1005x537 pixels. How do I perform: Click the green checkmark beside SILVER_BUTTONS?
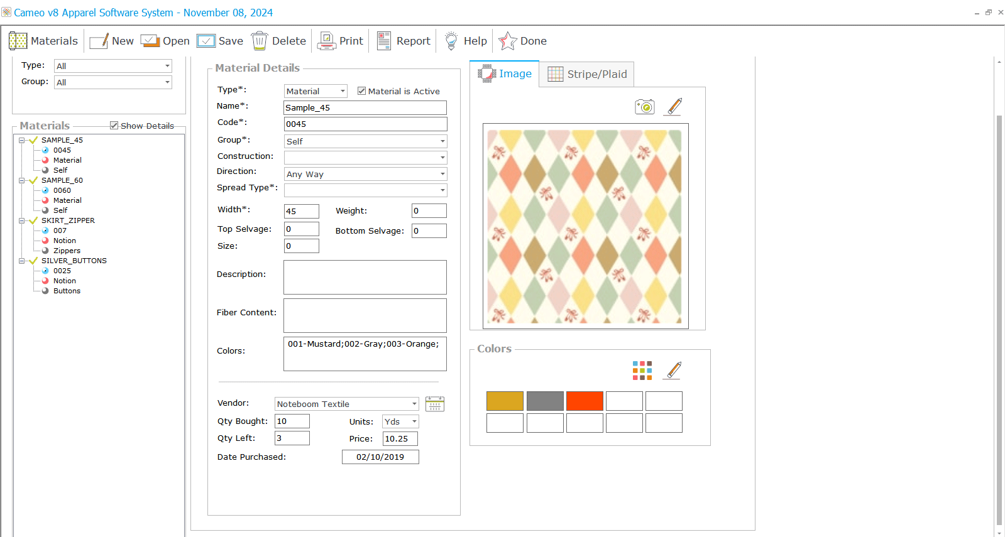click(34, 261)
